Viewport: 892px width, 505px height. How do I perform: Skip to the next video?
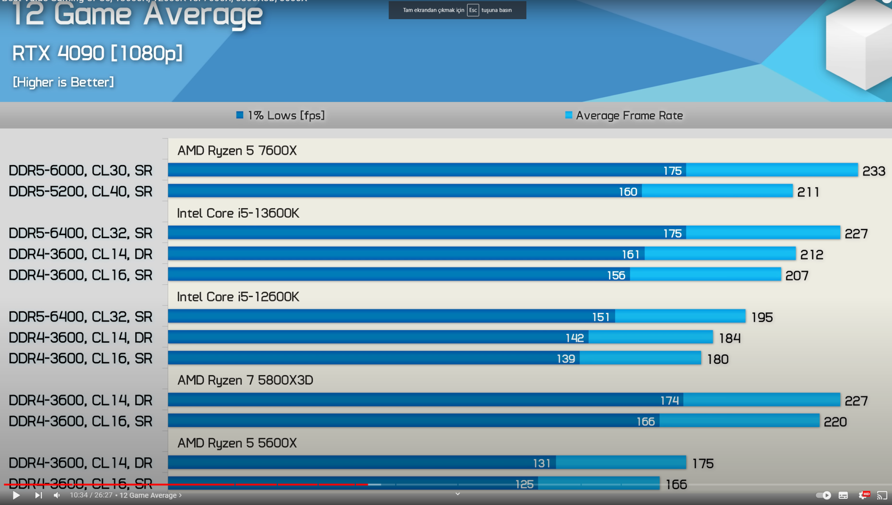coord(38,495)
